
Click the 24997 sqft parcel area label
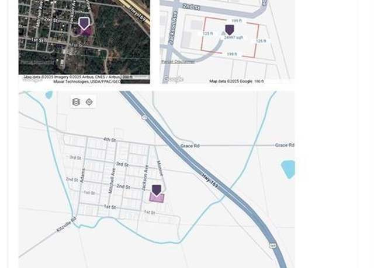pyautogui.click(x=234, y=37)
